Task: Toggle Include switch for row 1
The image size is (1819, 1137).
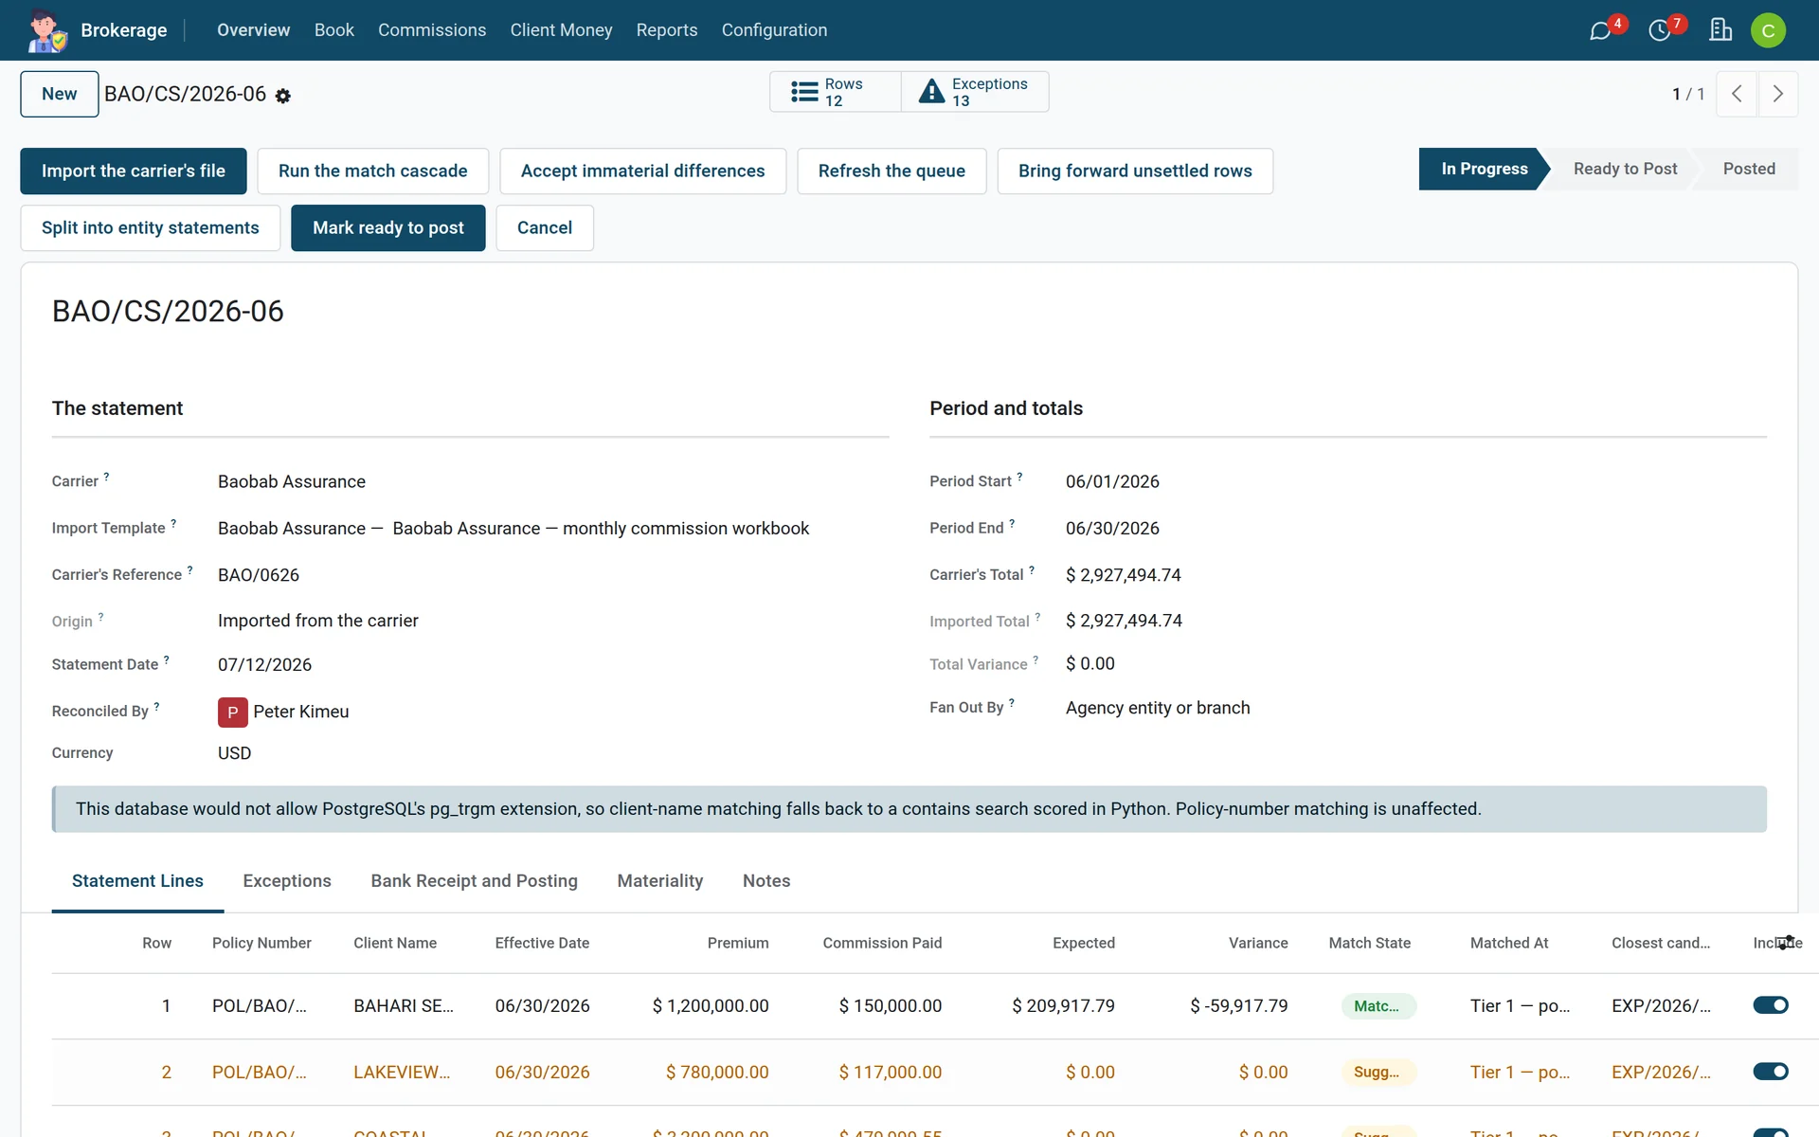Action: (1770, 1005)
